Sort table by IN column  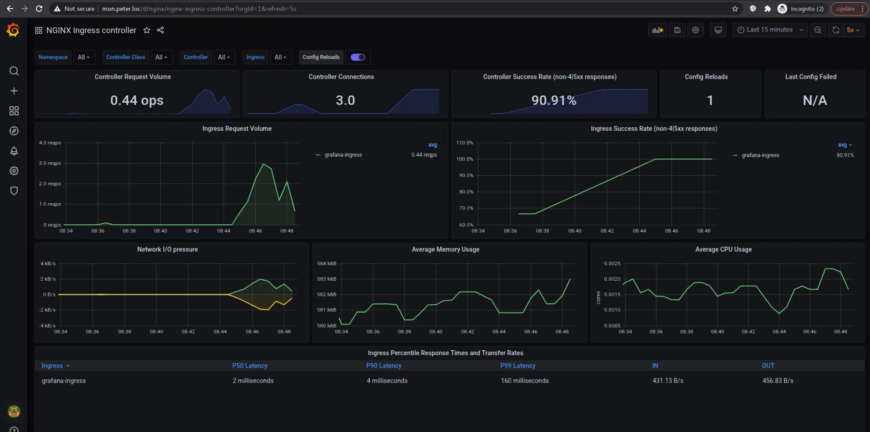(655, 366)
